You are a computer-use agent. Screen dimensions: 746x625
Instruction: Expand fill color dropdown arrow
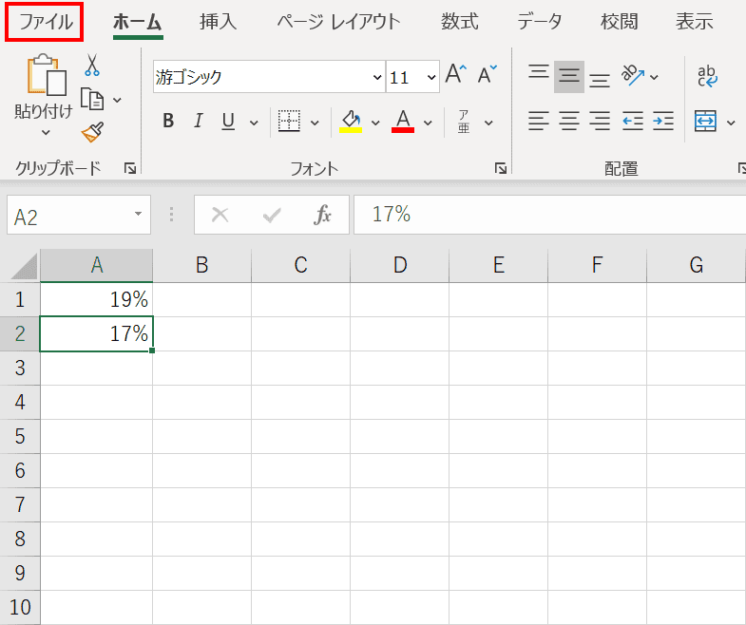(375, 123)
